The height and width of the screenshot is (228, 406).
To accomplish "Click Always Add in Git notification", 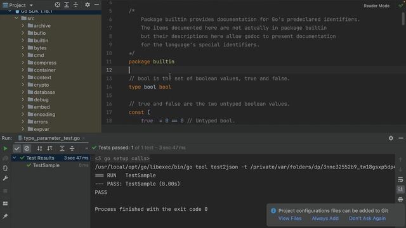I will pos(325,218).
